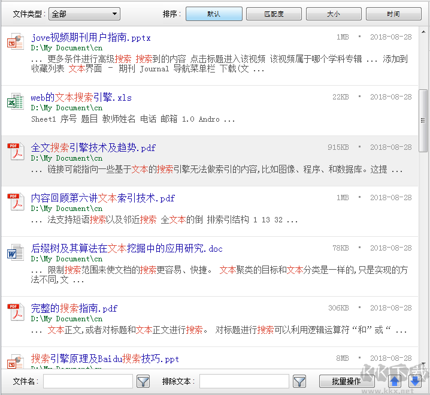
Task: Click the Excel icon for web的文本搜索引擎.xls
Action: [x=15, y=101]
